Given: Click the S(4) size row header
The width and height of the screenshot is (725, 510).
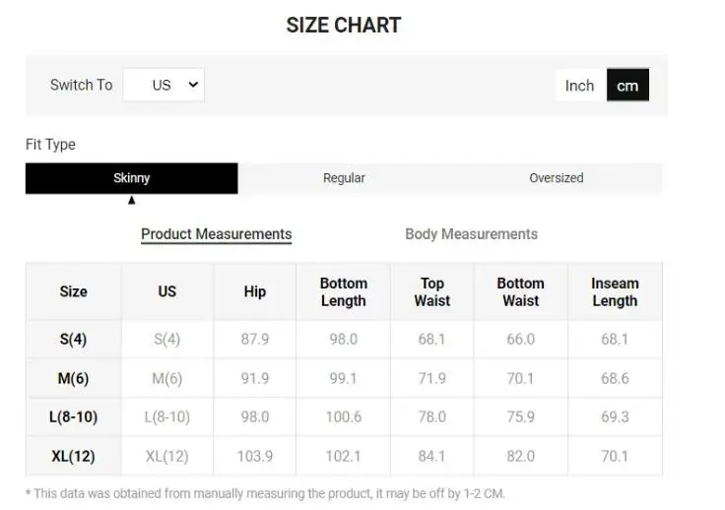Looking at the screenshot, I should pos(73,340).
